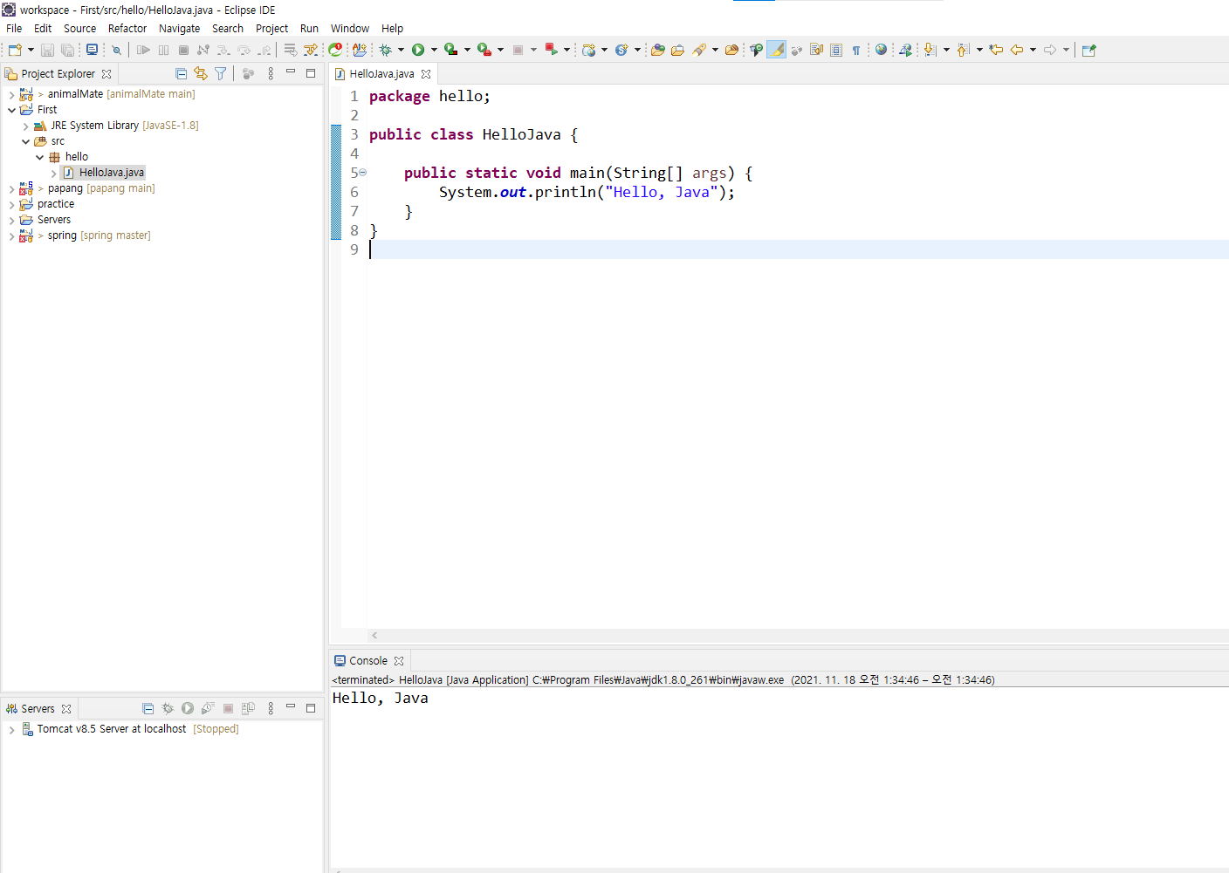The image size is (1229, 873).
Task: Toggle Link with Editor in Project Explorer
Action: pos(201,74)
